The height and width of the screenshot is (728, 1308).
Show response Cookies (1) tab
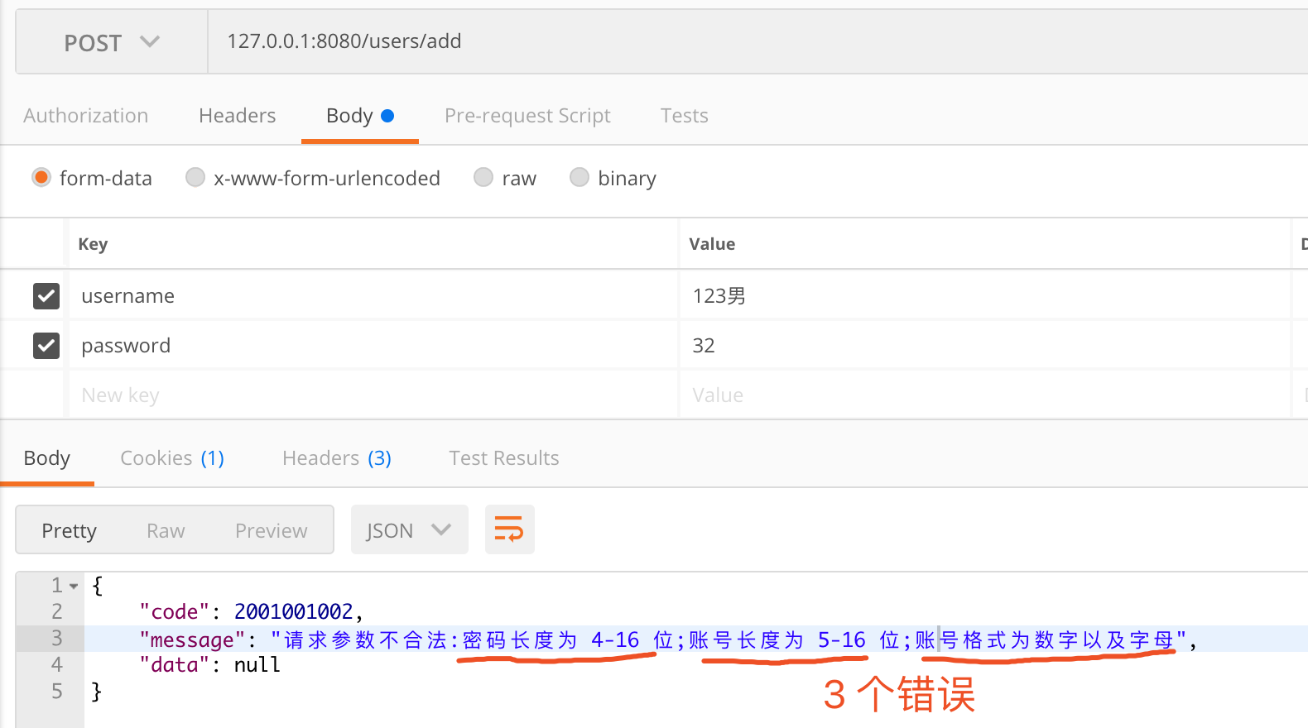(172, 458)
